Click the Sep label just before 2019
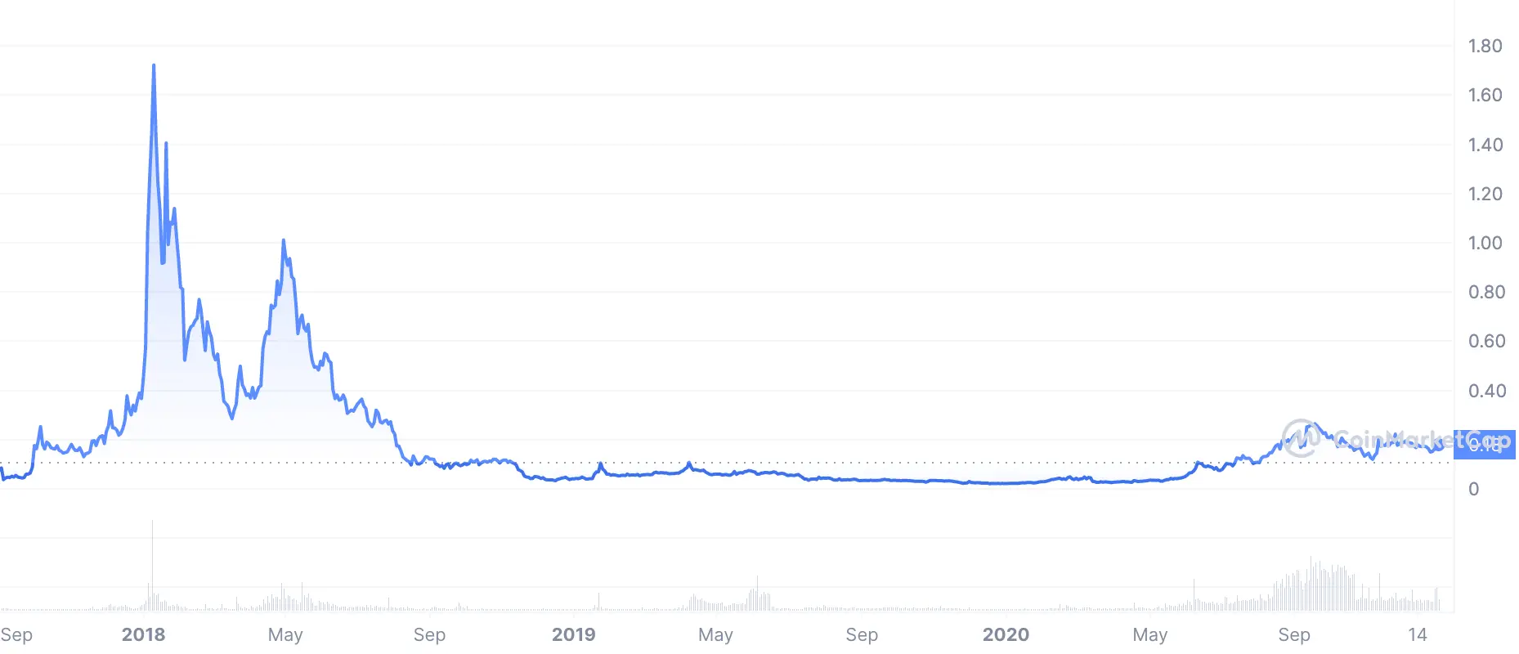This screenshot has height=654, width=1519. point(429,634)
